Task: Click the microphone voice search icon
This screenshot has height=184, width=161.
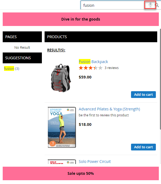Action: point(150,5)
